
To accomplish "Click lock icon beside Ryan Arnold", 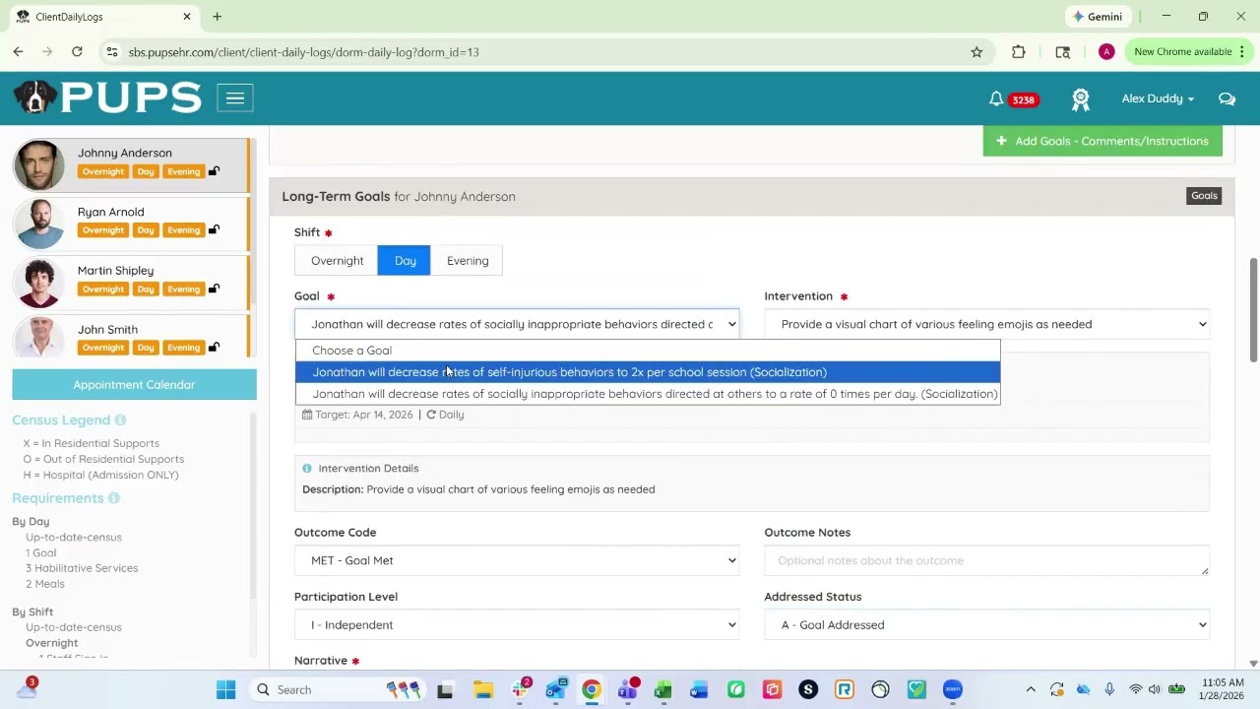I will click(x=214, y=229).
